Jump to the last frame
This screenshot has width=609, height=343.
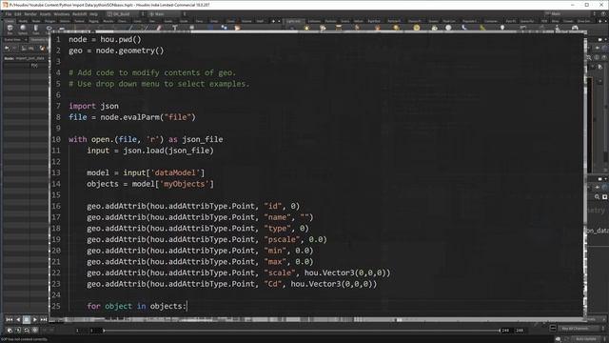pos(44,320)
